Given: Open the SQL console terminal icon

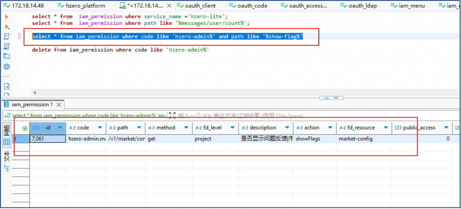Looking at the screenshot, I should coord(7,56).
